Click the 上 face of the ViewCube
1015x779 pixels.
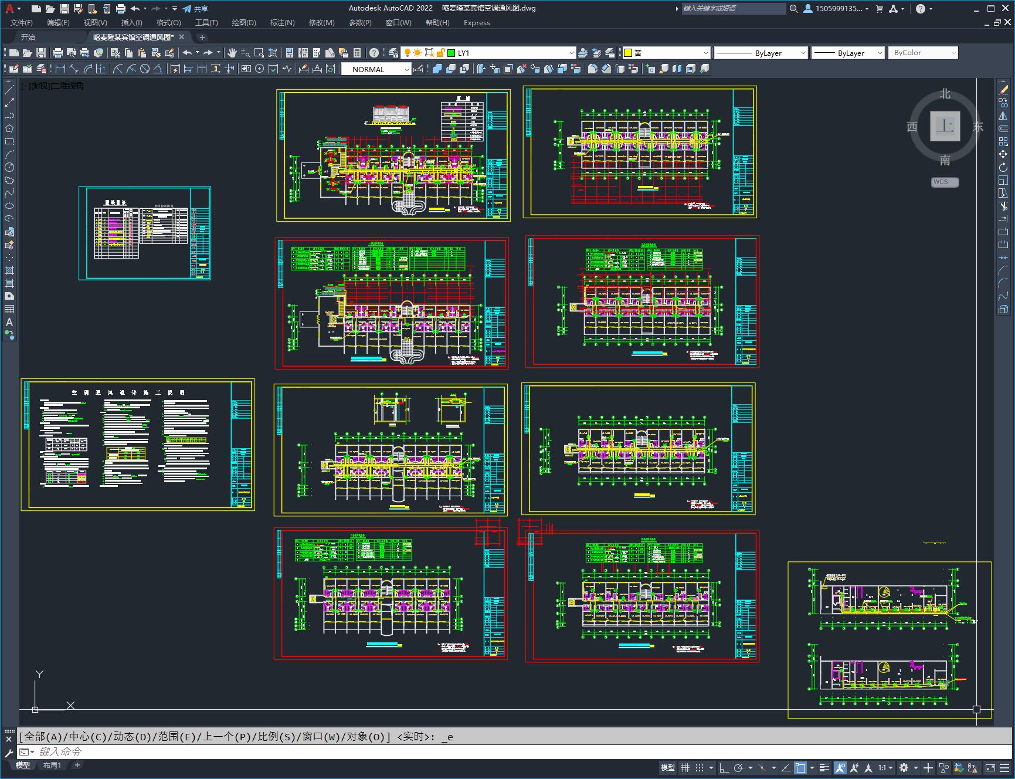coord(945,126)
